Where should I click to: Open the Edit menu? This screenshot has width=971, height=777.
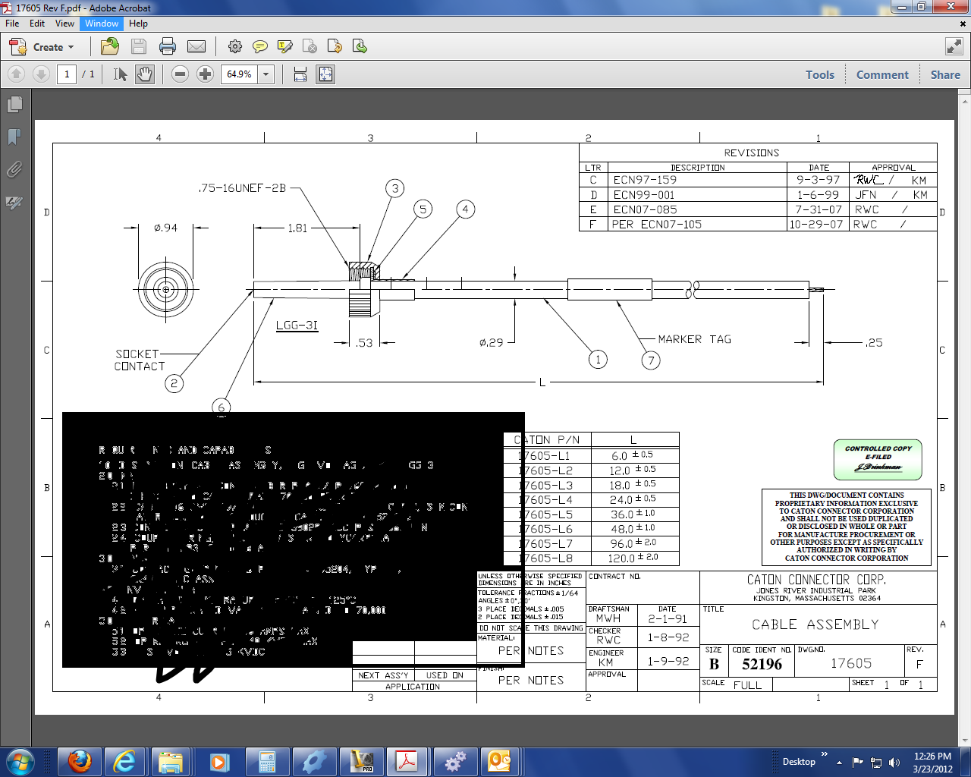coord(37,24)
